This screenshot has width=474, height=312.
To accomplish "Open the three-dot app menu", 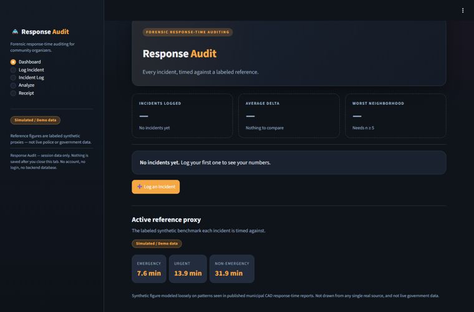I will pyautogui.click(x=463, y=11).
